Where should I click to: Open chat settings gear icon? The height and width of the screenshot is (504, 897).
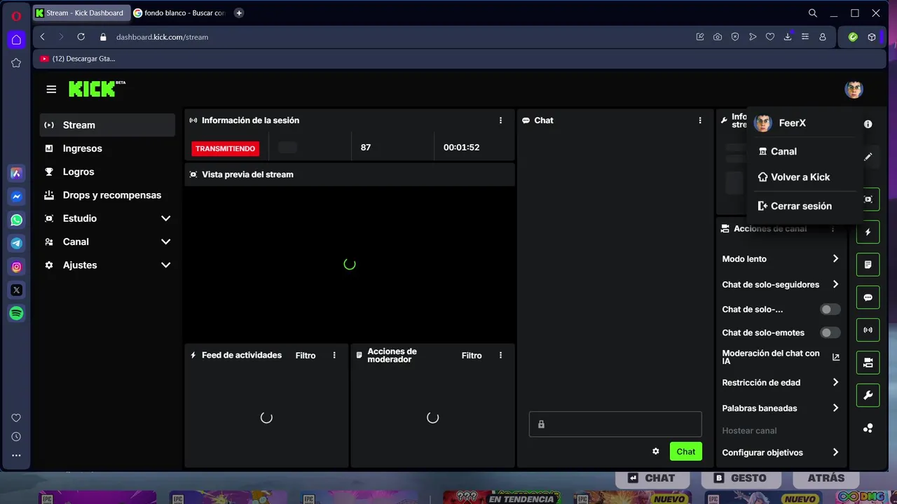(656, 451)
